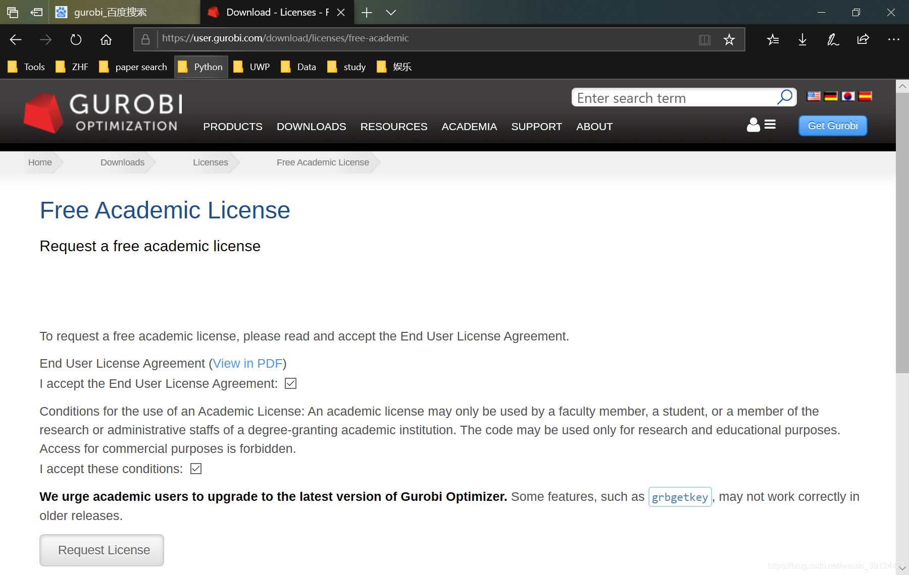Go to Licenses breadcrumb

pyautogui.click(x=211, y=162)
